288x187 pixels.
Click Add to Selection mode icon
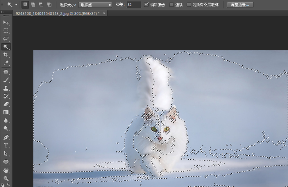[33, 5]
